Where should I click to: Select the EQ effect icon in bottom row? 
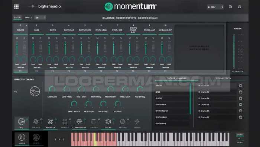tap(22, 122)
